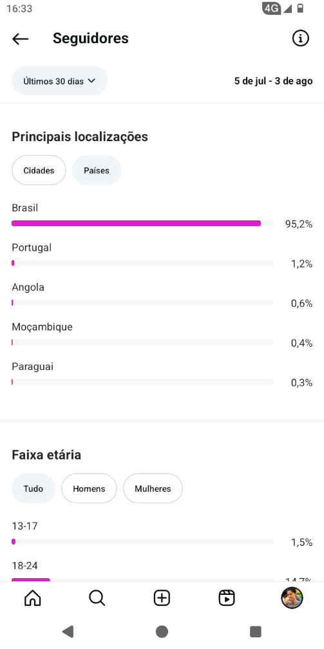Select the Países filter chip
Image resolution: width=324 pixels, height=649 pixels.
97,170
